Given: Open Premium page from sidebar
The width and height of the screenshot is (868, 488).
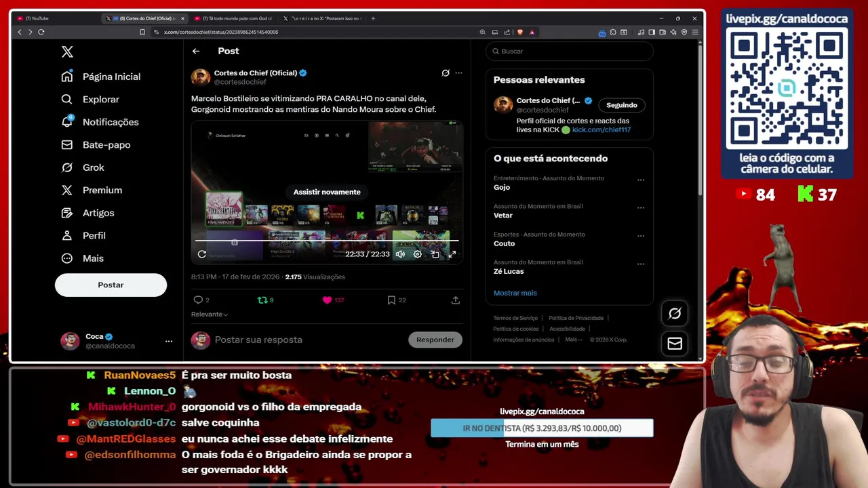Looking at the screenshot, I should [92, 190].
